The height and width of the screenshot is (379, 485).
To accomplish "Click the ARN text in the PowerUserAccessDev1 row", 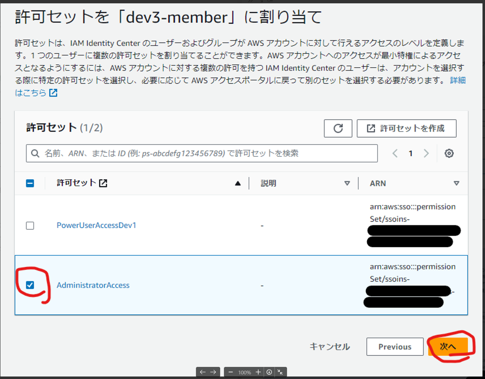I will (x=413, y=213).
